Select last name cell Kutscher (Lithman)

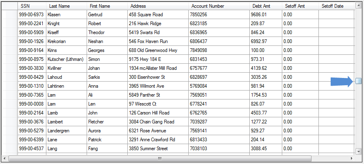click(x=66, y=59)
